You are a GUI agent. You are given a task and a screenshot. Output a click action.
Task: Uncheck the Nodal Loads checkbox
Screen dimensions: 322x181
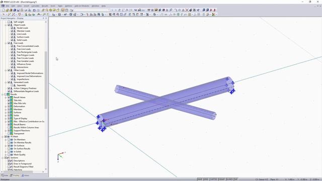point(12,28)
